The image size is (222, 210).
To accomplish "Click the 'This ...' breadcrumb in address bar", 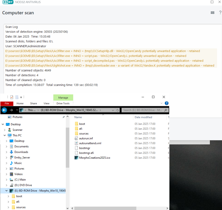I will [31, 110].
